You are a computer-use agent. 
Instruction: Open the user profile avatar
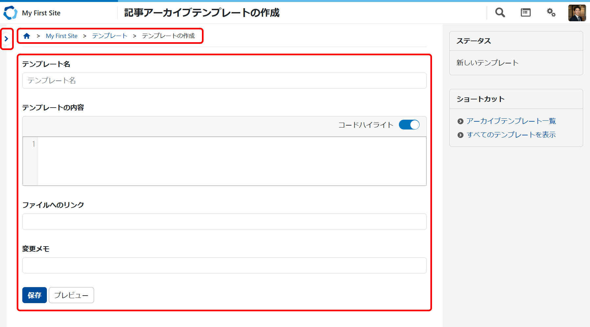577,13
